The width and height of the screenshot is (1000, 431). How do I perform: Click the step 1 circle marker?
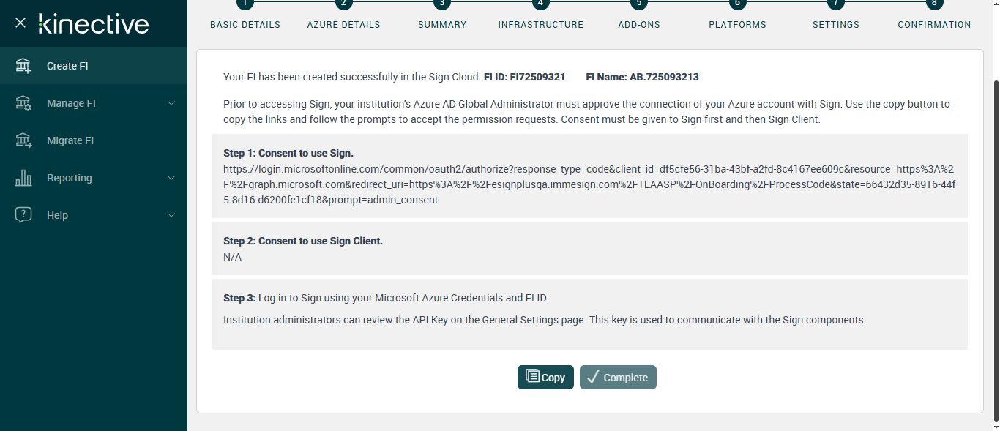tap(245, 3)
